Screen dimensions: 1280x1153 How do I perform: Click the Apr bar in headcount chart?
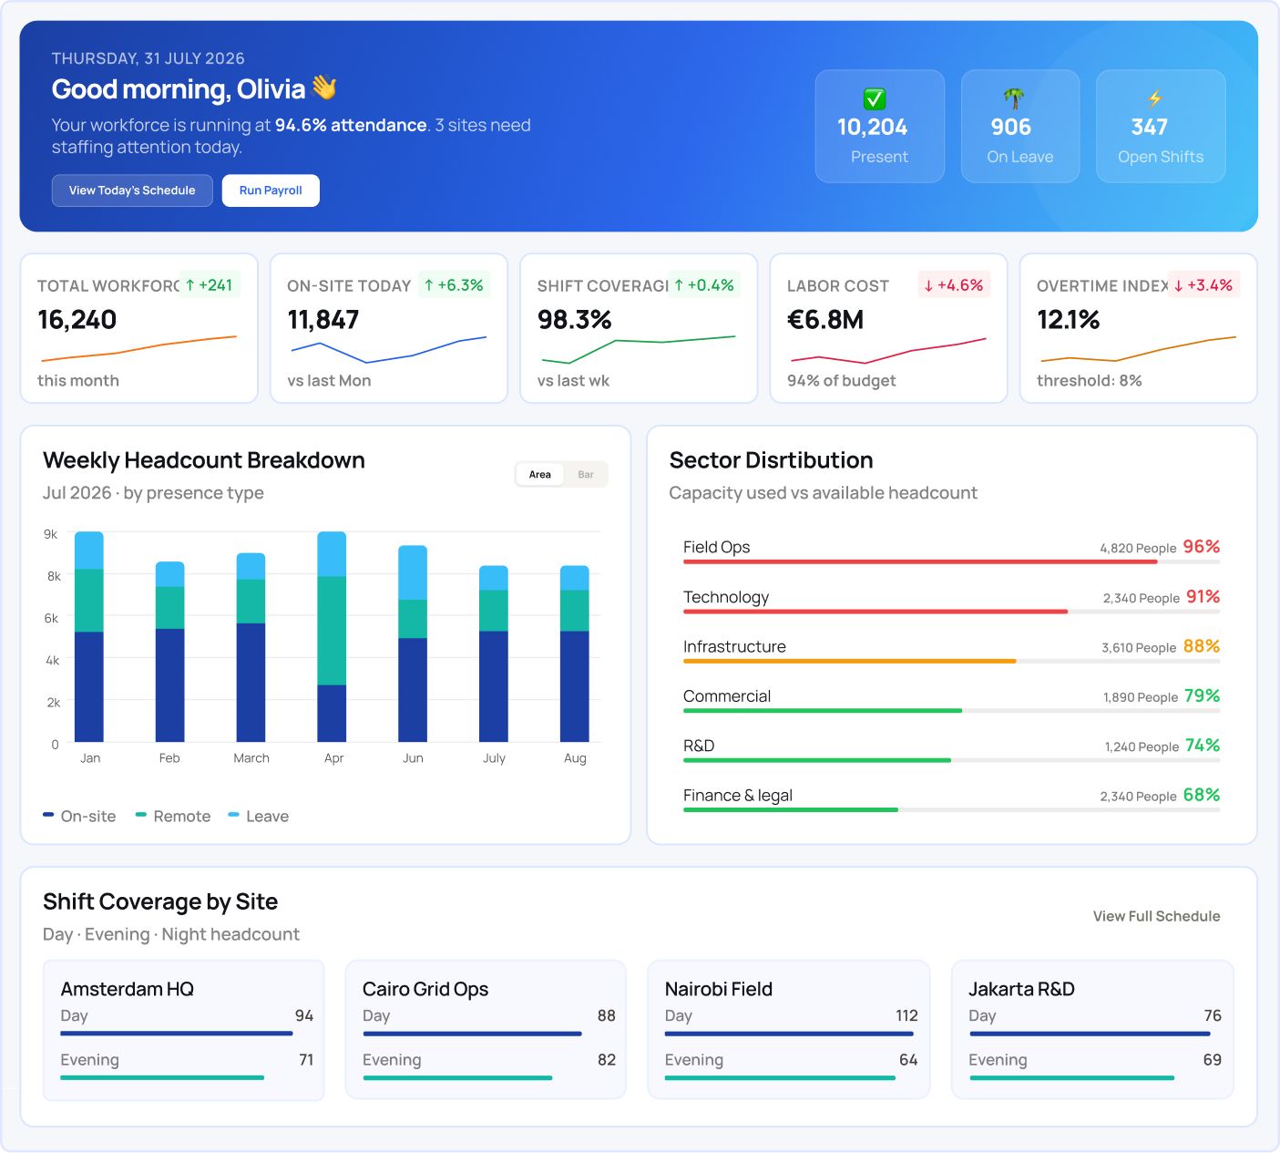pyautogui.click(x=332, y=636)
